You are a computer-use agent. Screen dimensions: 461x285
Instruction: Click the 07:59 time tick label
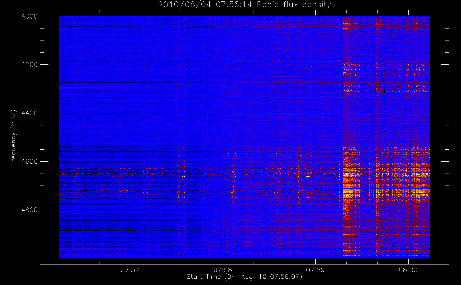(315, 270)
